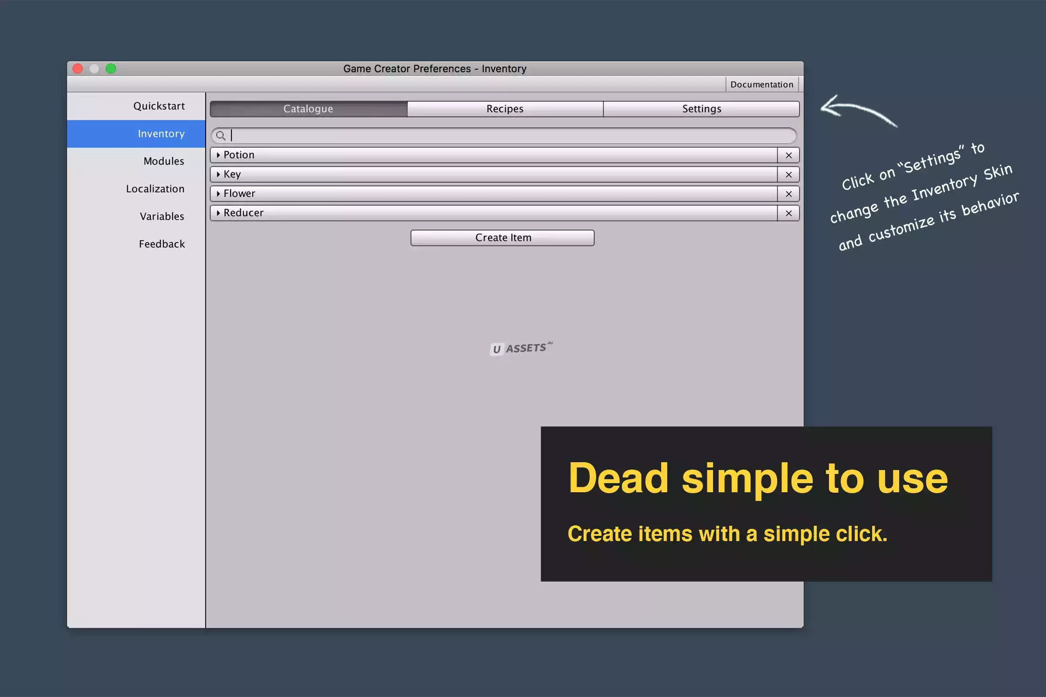This screenshot has width=1046, height=697.
Task: Close window with red traffic light
Action: pos(78,68)
